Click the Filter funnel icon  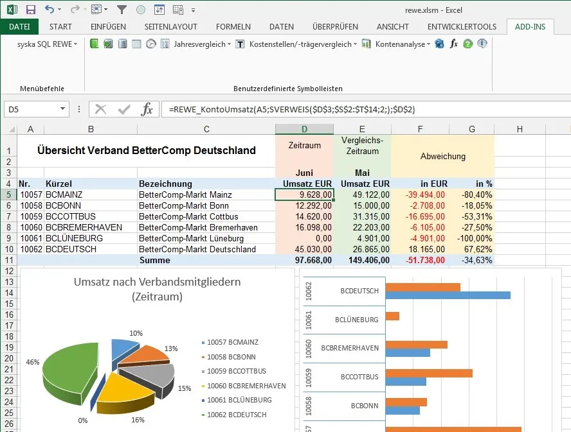(x=122, y=10)
